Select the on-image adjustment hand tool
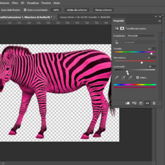The image size is (165, 165). click(x=116, y=42)
